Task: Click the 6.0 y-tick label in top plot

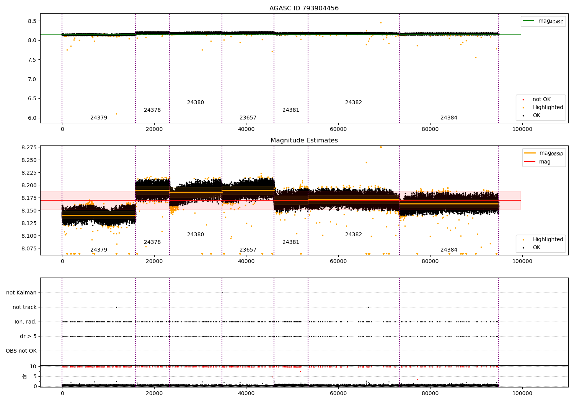Action: pos(32,118)
